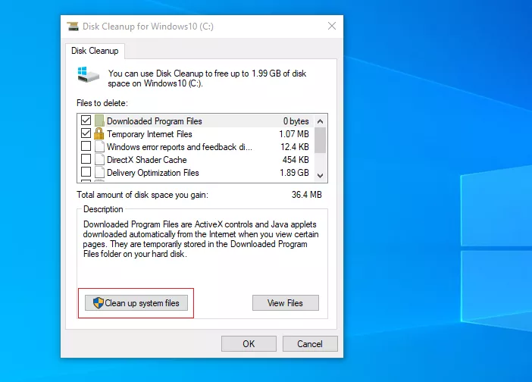Click the 1.07 MB size value

click(x=294, y=134)
